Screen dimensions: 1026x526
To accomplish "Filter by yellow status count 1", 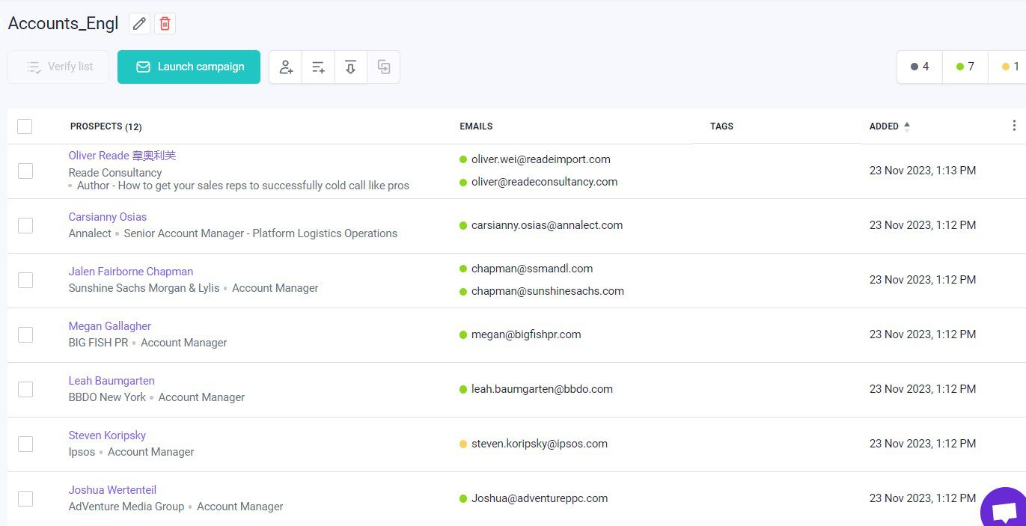I will 1010,67.
